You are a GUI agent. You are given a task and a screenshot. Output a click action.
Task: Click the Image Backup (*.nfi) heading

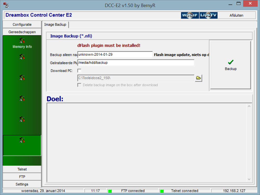[x=71, y=36]
